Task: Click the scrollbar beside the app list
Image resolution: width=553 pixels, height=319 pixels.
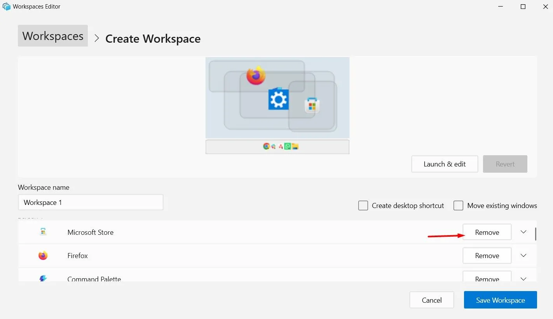Action: (x=536, y=233)
